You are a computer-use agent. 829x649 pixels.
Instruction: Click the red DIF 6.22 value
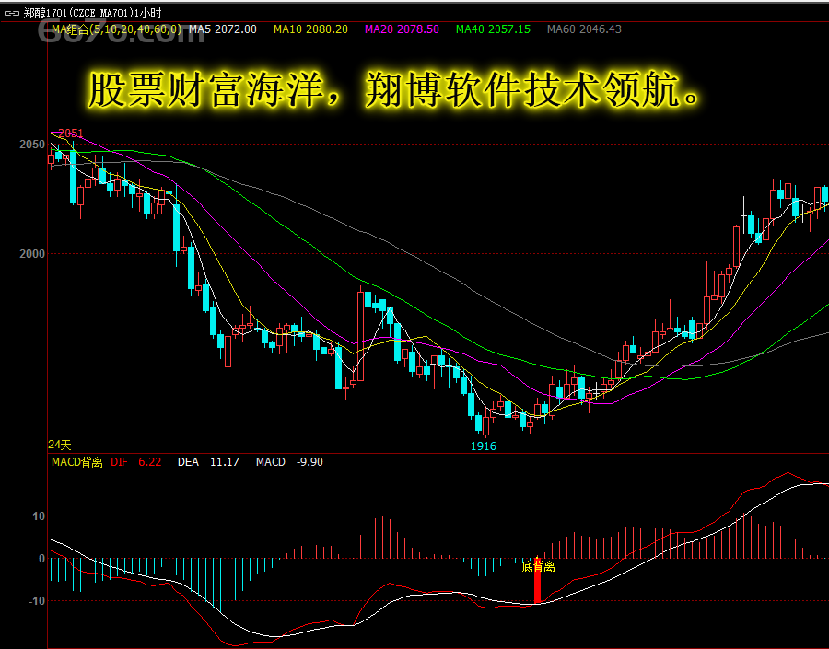(x=136, y=462)
